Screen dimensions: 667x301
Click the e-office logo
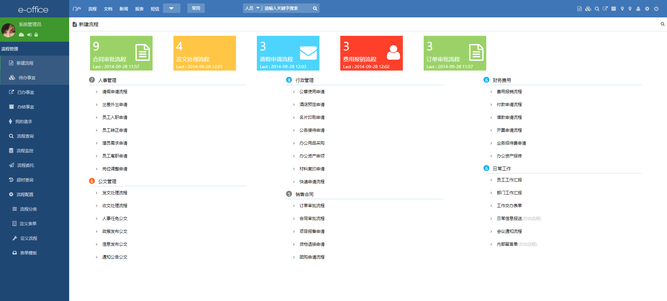pyautogui.click(x=33, y=9)
